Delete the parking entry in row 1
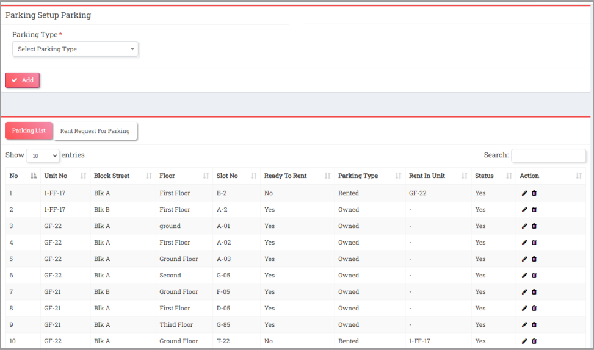 pyautogui.click(x=534, y=193)
